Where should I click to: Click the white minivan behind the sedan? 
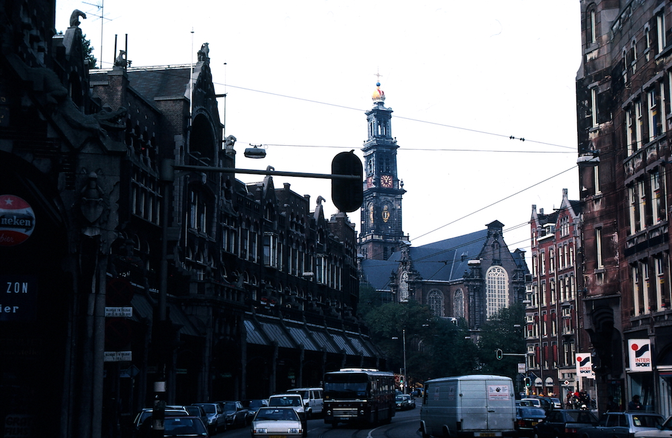[309, 398]
